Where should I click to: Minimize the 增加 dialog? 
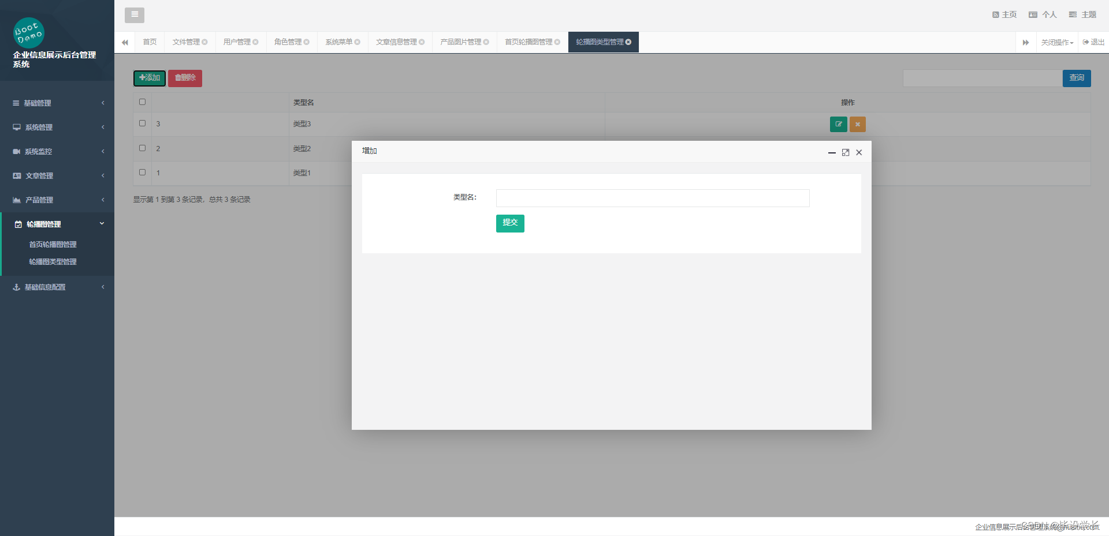832,153
